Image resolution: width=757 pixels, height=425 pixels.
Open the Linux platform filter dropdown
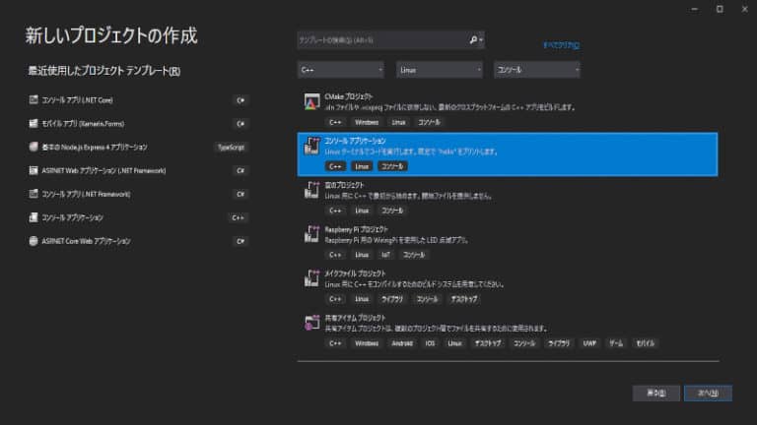click(440, 70)
